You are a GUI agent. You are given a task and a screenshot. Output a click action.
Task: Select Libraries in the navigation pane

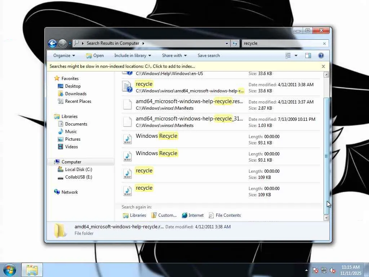point(70,116)
